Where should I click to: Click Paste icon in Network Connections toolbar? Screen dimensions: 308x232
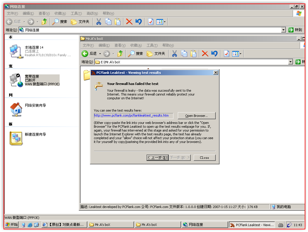tap(118, 22)
